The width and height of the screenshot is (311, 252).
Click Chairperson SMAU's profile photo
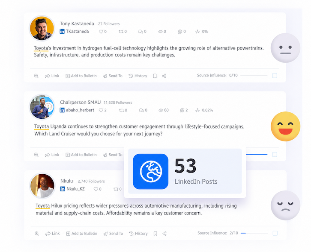click(x=42, y=107)
